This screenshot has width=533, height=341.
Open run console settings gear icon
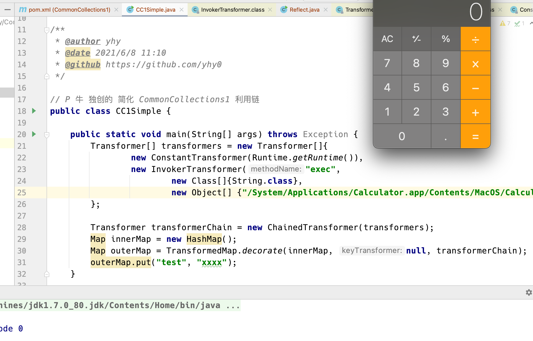[528, 292]
